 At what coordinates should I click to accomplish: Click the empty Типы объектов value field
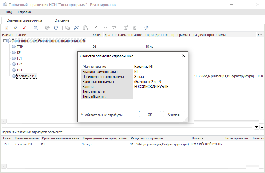159,97
